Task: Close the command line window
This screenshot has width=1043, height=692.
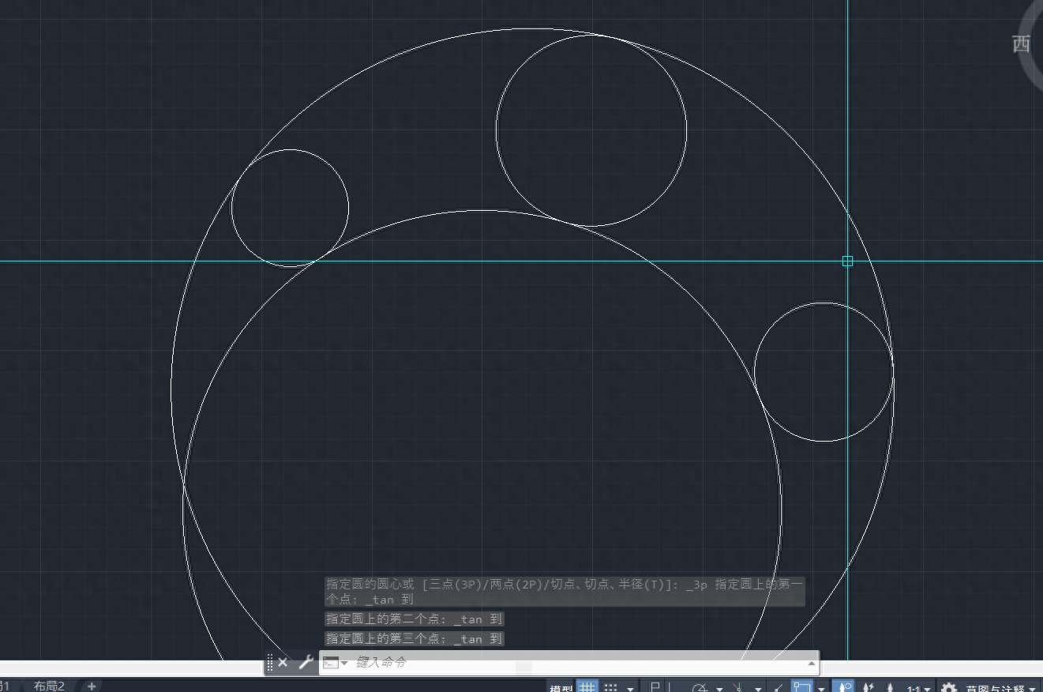Action: tap(283, 663)
